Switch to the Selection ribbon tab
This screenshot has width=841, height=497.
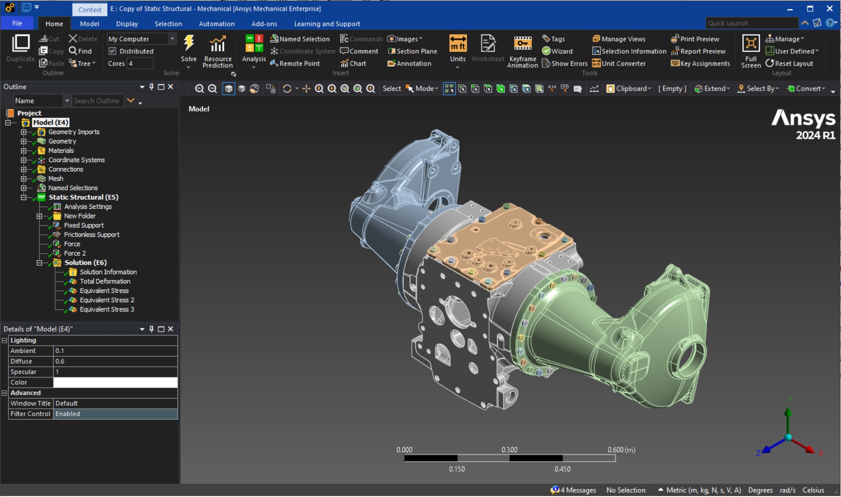pos(168,24)
